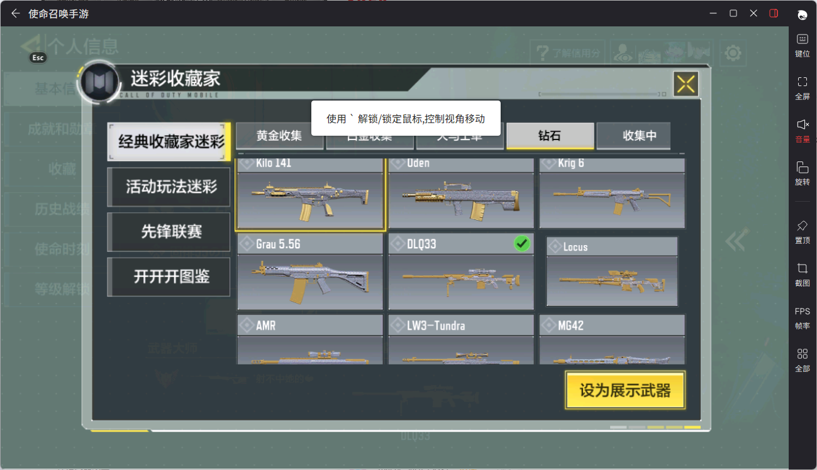Minimize the 使命召唤手游 window

click(713, 13)
